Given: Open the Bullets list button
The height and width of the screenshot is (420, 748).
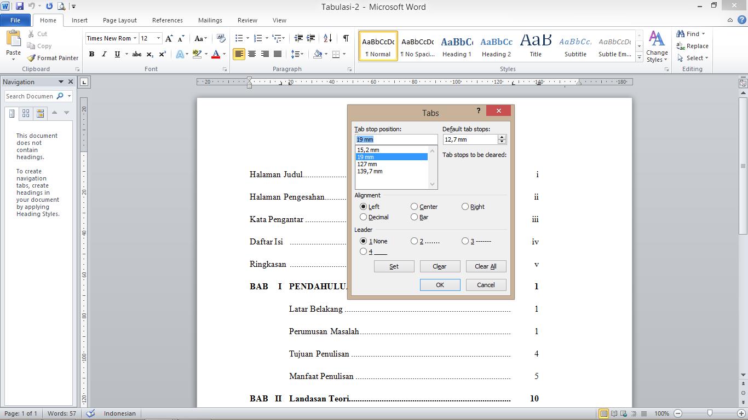Looking at the screenshot, I should point(239,38).
